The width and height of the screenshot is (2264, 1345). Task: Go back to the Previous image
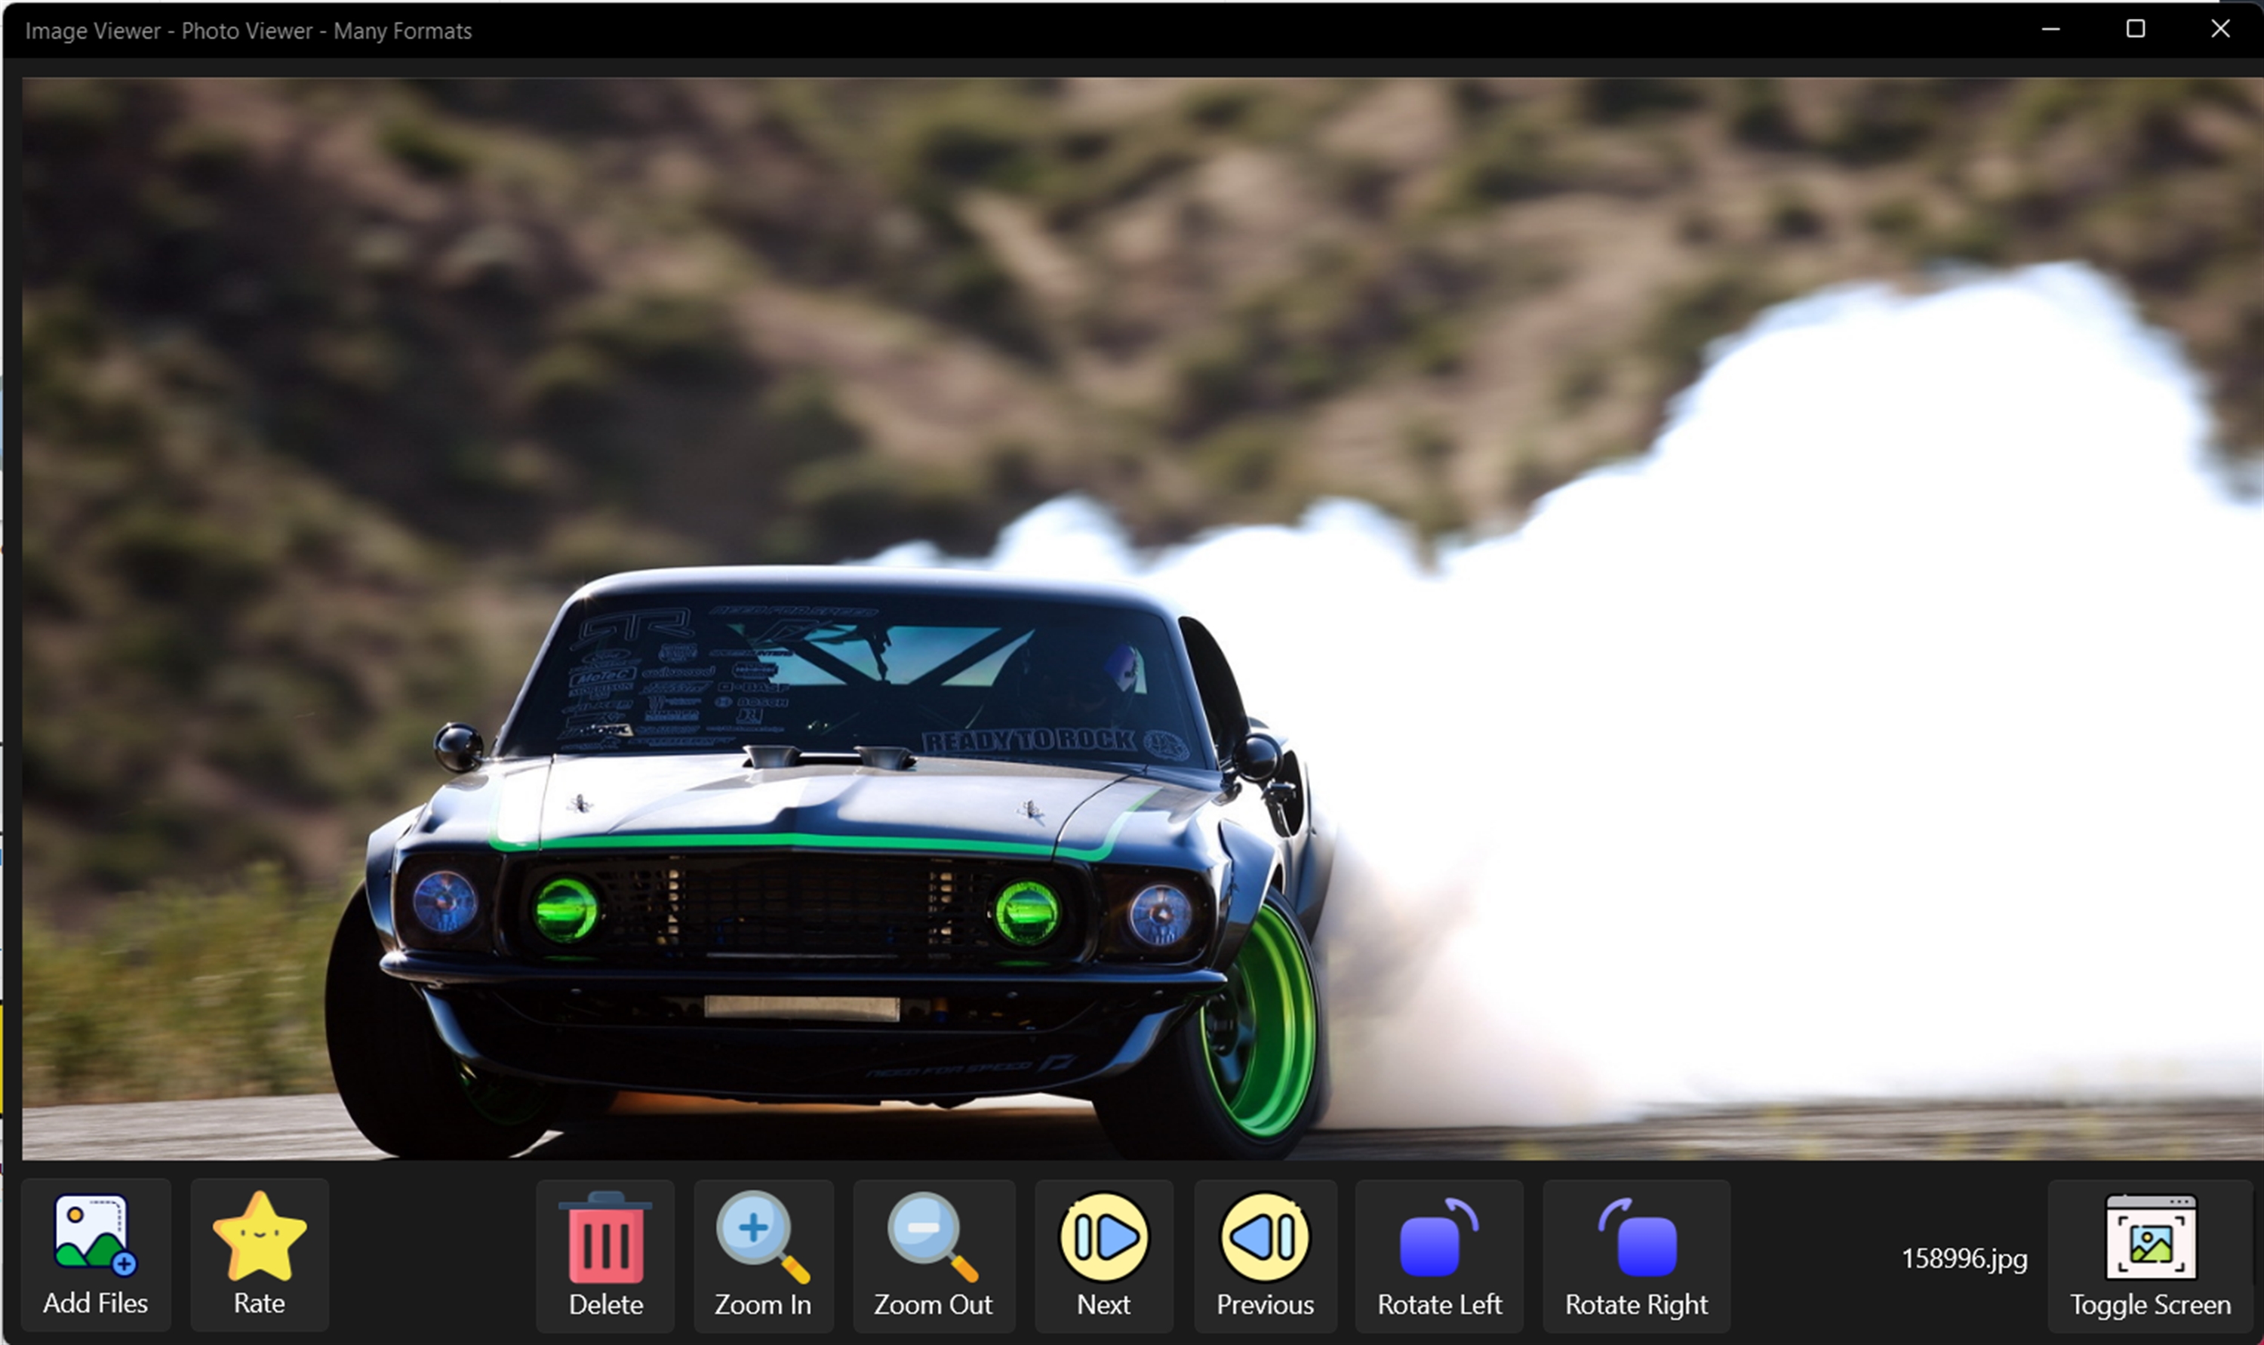click(x=1265, y=1237)
